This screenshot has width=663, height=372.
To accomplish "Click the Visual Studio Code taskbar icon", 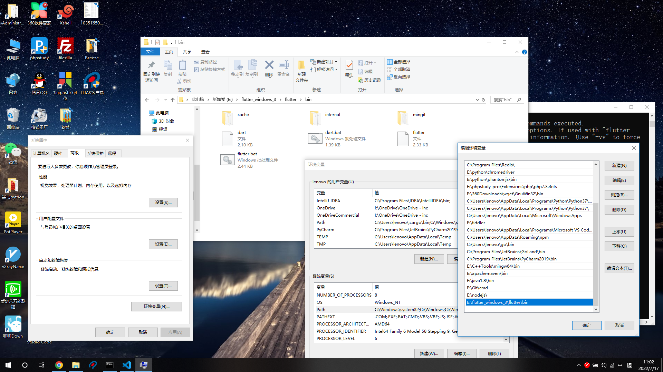I will click(x=126, y=365).
